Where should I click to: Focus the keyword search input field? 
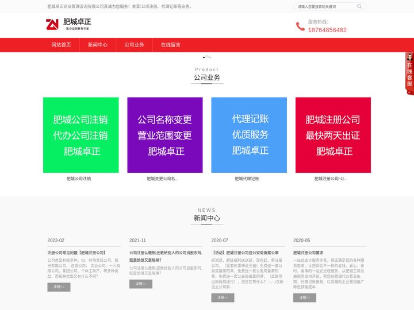pos(327,6)
